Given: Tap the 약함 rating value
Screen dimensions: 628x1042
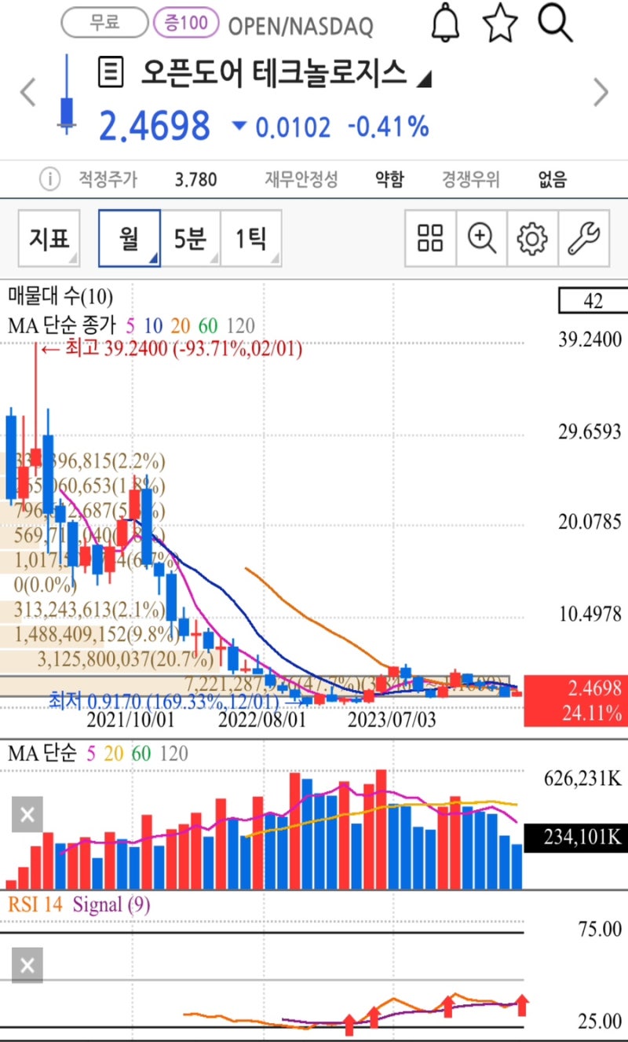Looking at the screenshot, I should (x=390, y=180).
